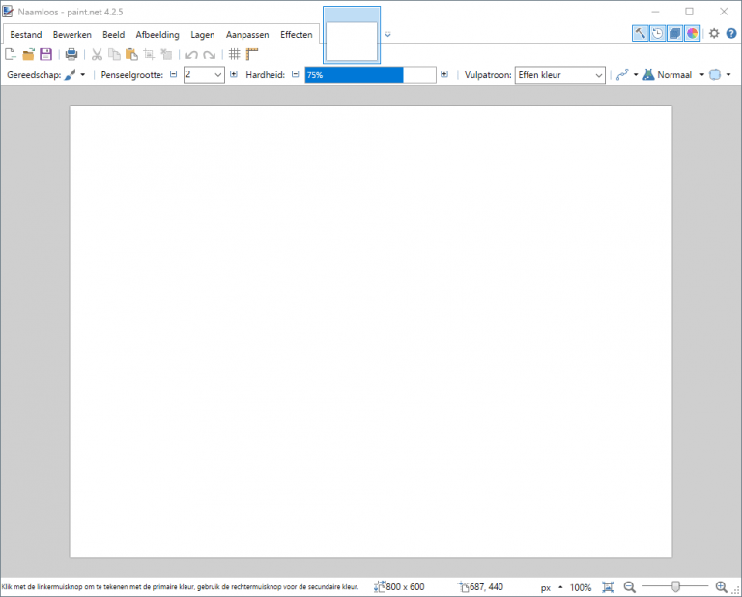Zoom out with the magnifier minus icon
Viewport: 742px width, 597px height.
point(629,587)
